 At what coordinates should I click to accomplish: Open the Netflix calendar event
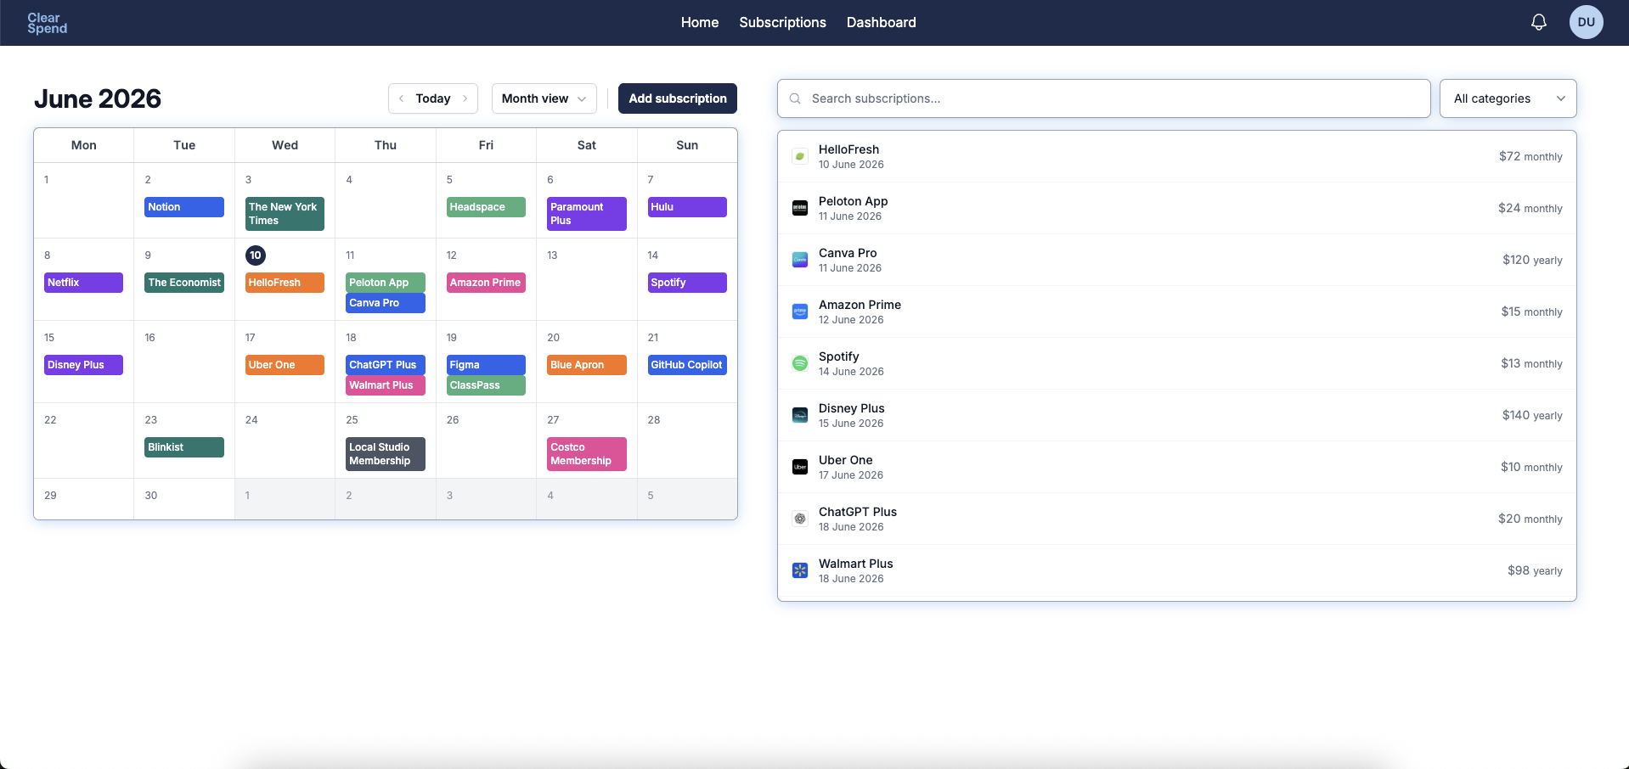[x=83, y=283]
